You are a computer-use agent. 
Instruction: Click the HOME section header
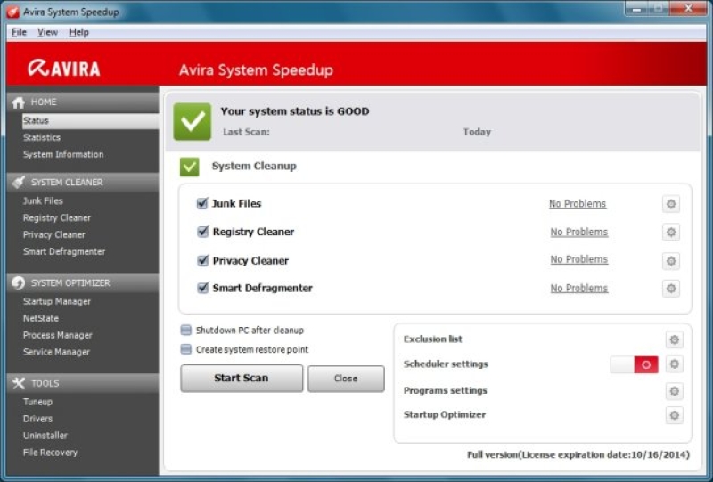83,102
